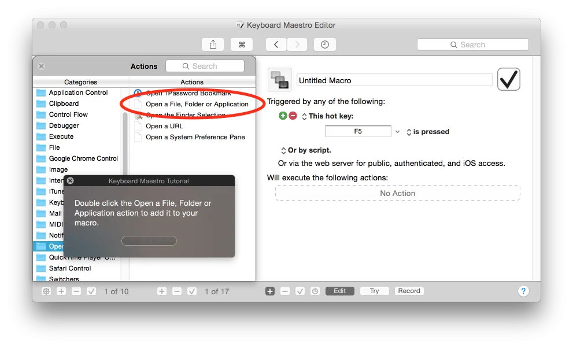Remove action with minus button beside Edit
573x348 pixels.
pos(285,291)
